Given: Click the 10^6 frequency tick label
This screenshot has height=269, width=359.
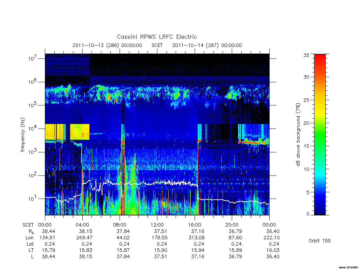Looking at the screenshot, I should (33, 82).
